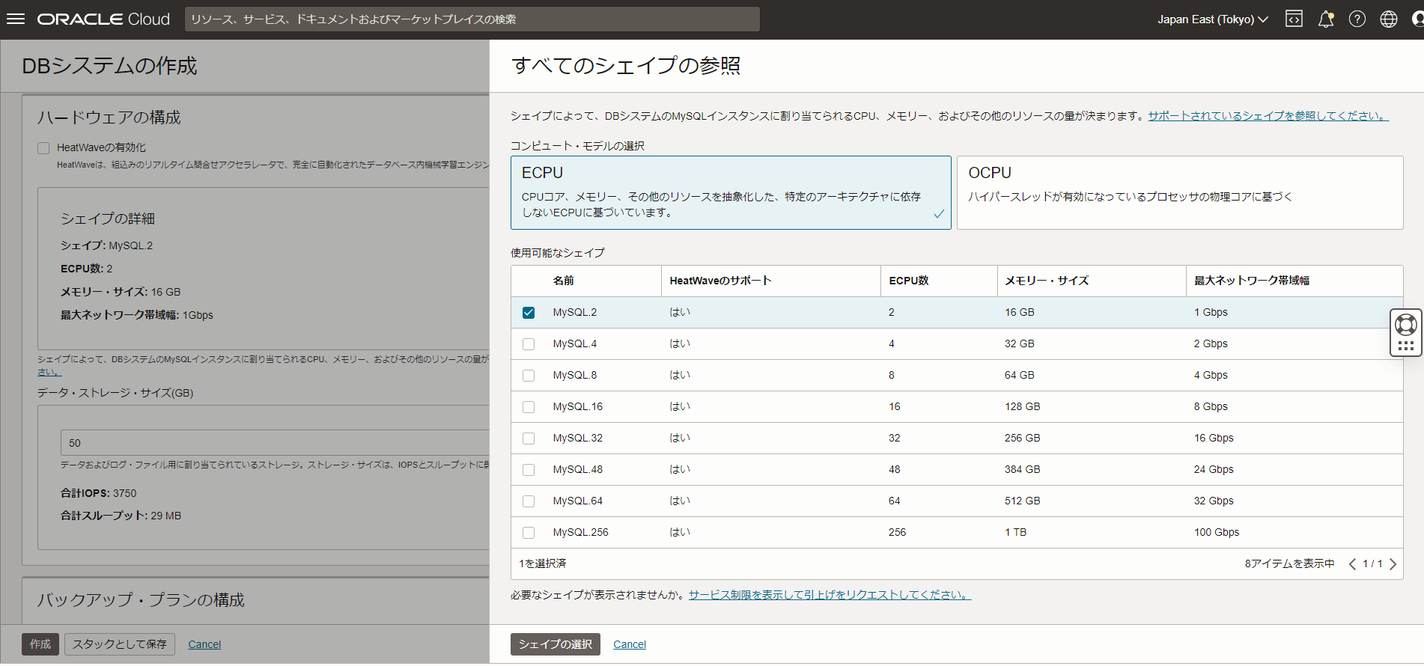Click the 作成 button
This screenshot has width=1424, height=666.
[x=40, y=644]
